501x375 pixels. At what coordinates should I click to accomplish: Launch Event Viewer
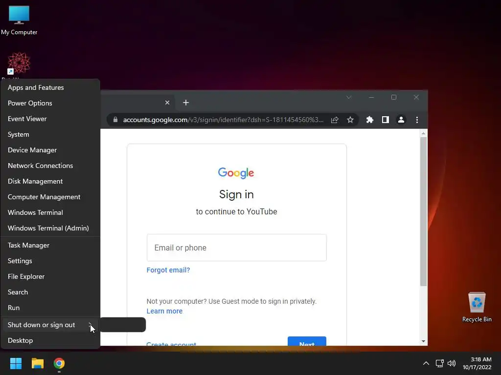click(x=50, y=119)
